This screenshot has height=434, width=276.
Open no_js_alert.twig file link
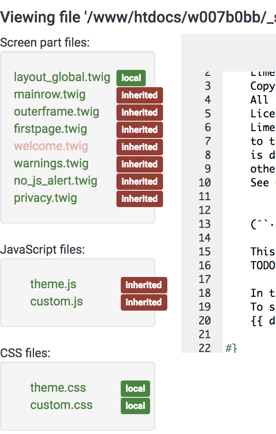click(56, 181)
